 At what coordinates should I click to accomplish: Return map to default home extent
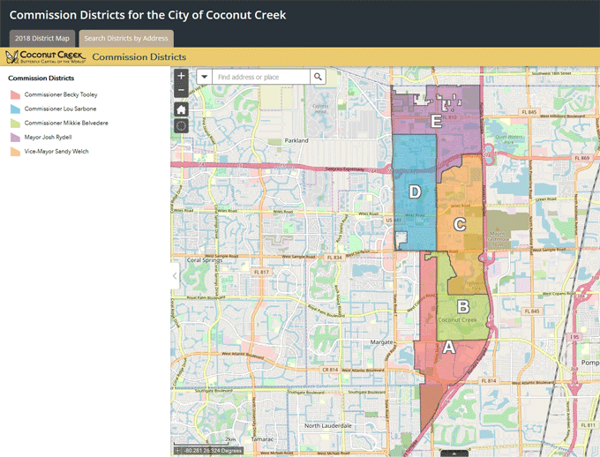tap(181, 109)
